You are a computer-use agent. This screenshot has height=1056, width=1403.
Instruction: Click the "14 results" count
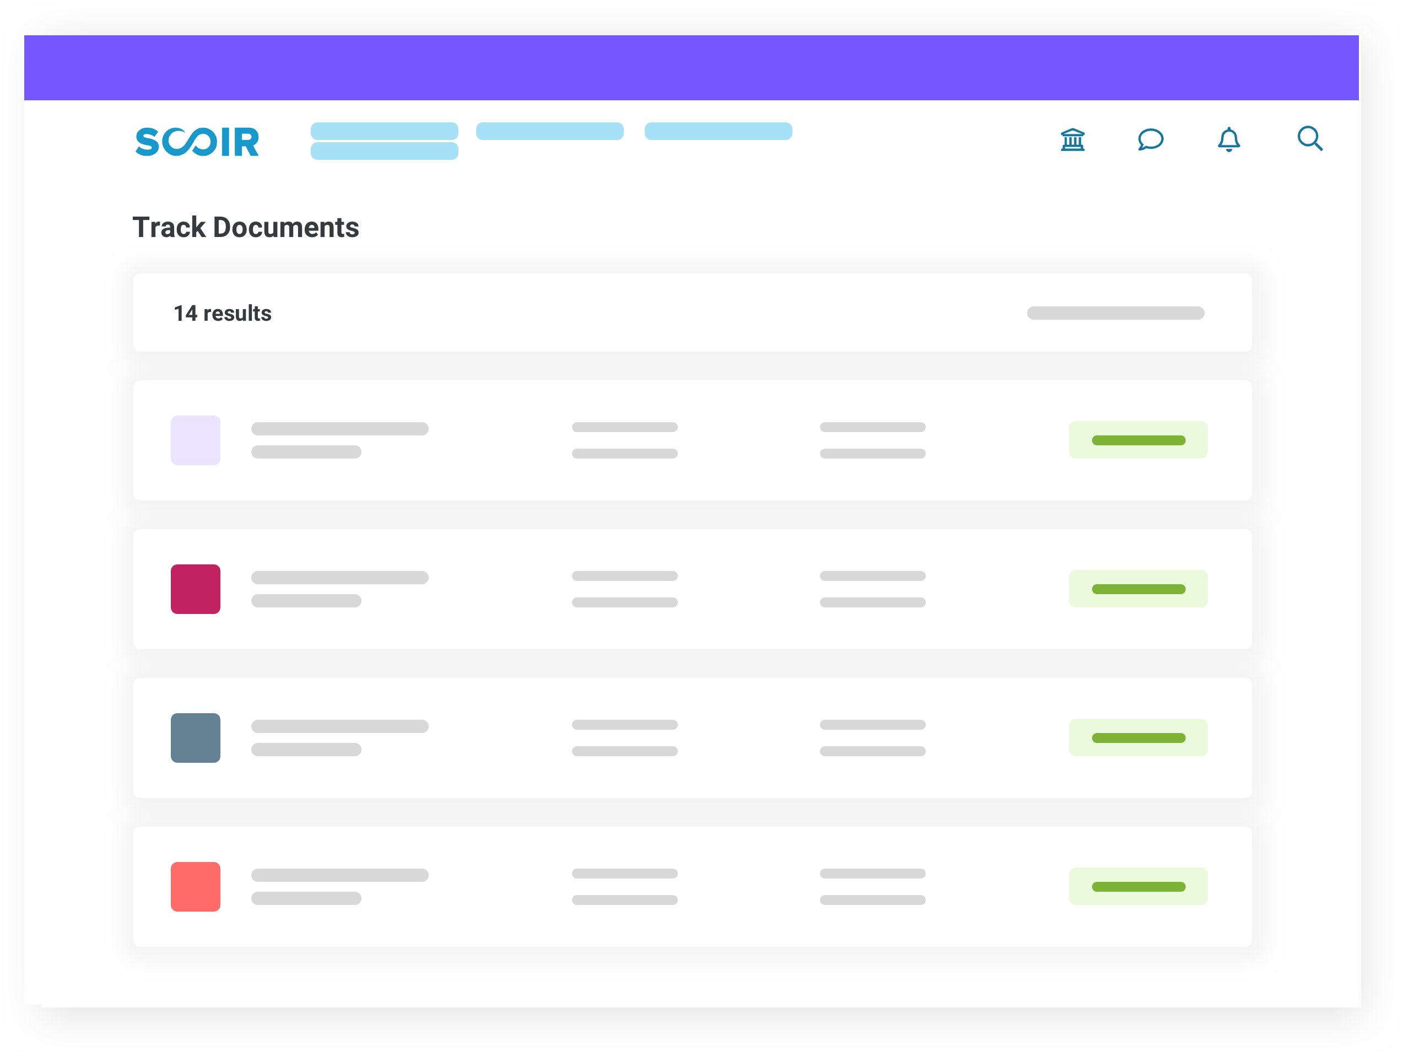click(x=223, y=313)
